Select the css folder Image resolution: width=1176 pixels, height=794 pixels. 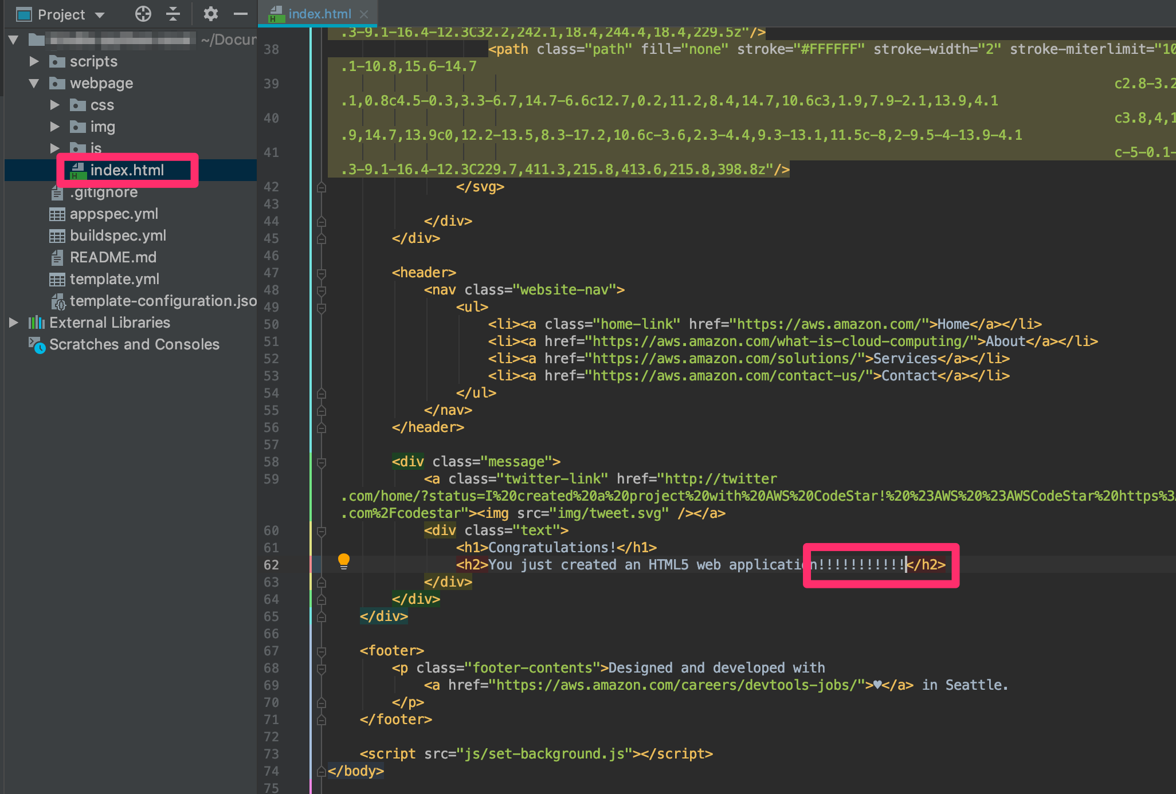point(102,105)
